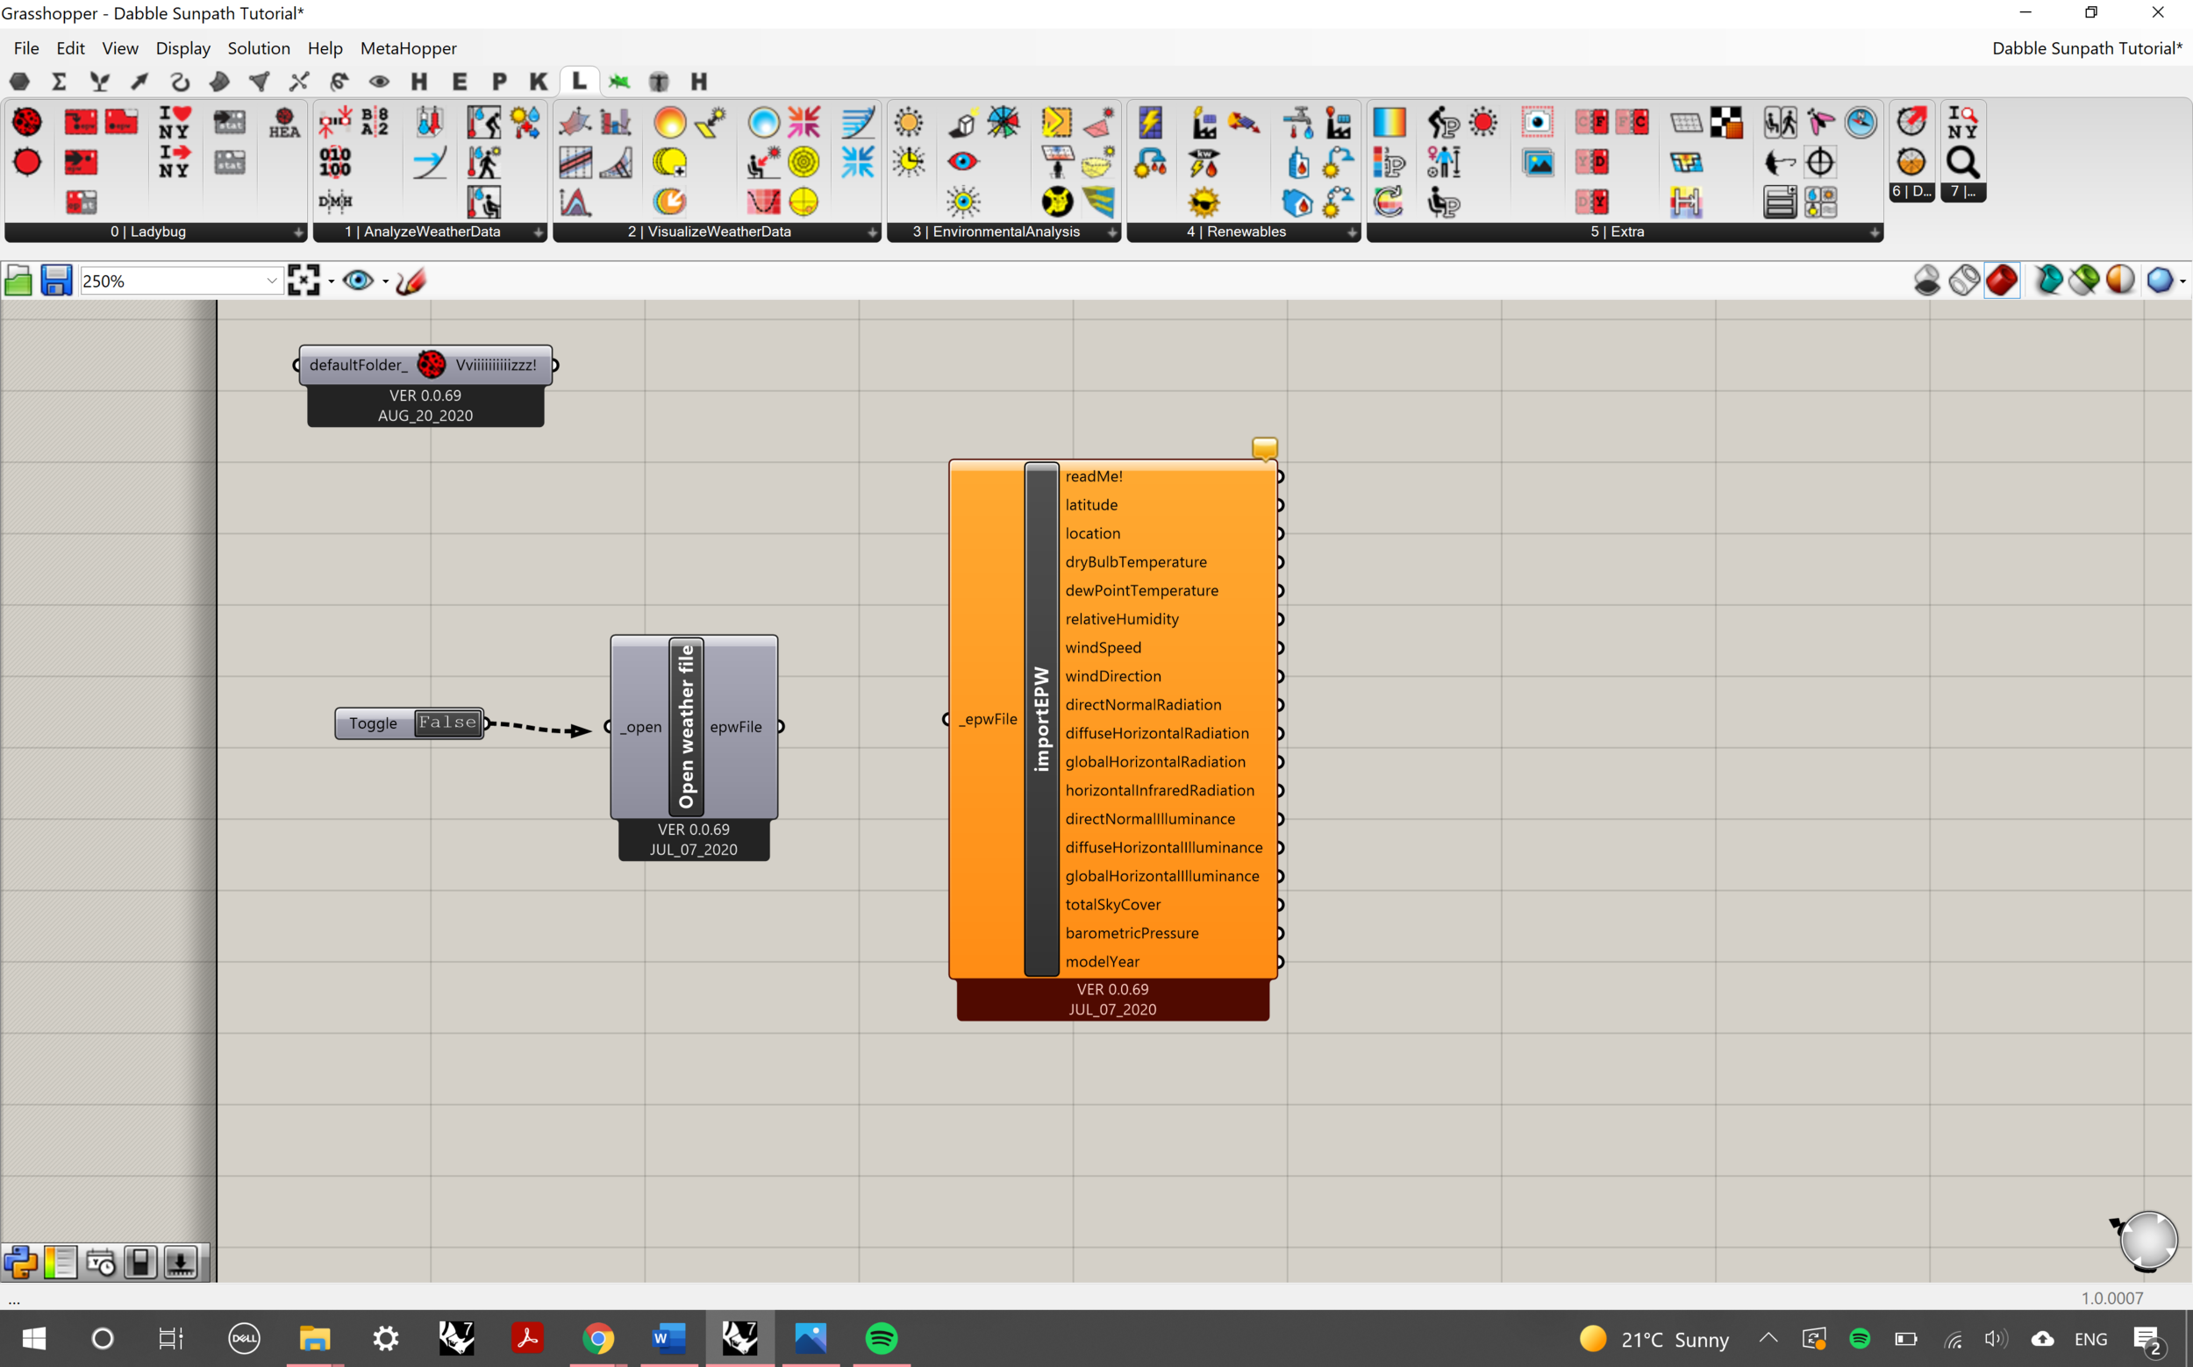2193x1367 pixels.
Task: Switch to the K ribbon tab
Action: (x=538, y=81)
